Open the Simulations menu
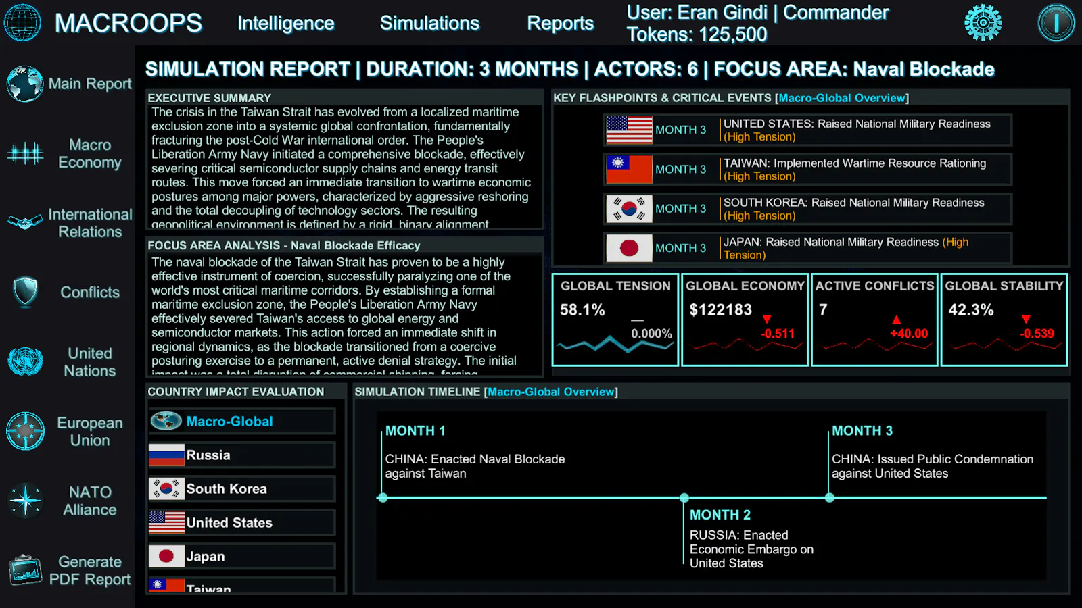The height and width of the screenshot is (608, 1082). [x=429, y=23]
